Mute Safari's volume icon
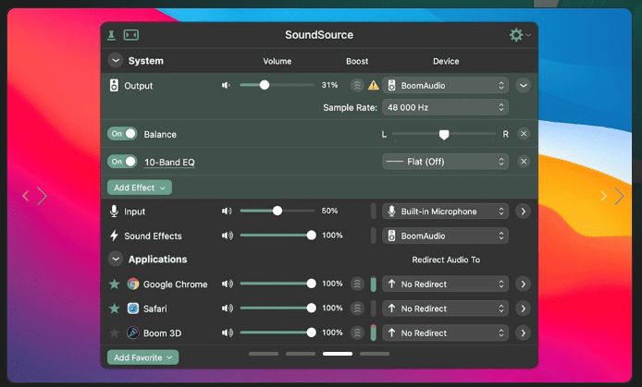This screenshot has width=642, height=387. click(x=228, y=308)
